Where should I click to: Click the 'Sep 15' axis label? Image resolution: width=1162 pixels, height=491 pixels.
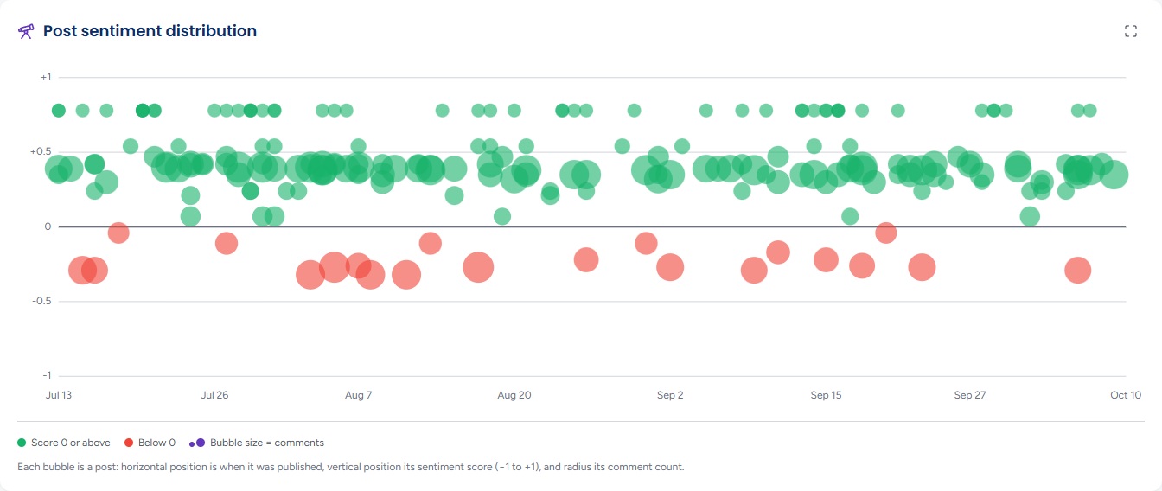tap(826, 395)
